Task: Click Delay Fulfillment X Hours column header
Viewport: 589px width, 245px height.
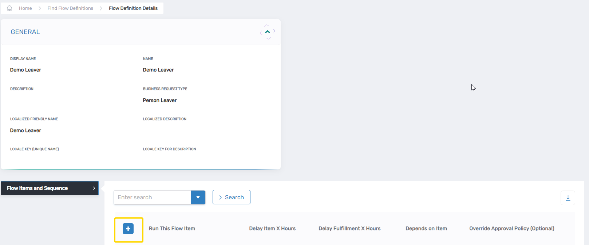Action: tap(349, 228)
